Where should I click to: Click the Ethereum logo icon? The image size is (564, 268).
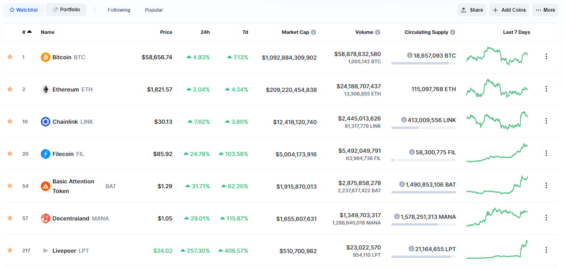(46, 89)
